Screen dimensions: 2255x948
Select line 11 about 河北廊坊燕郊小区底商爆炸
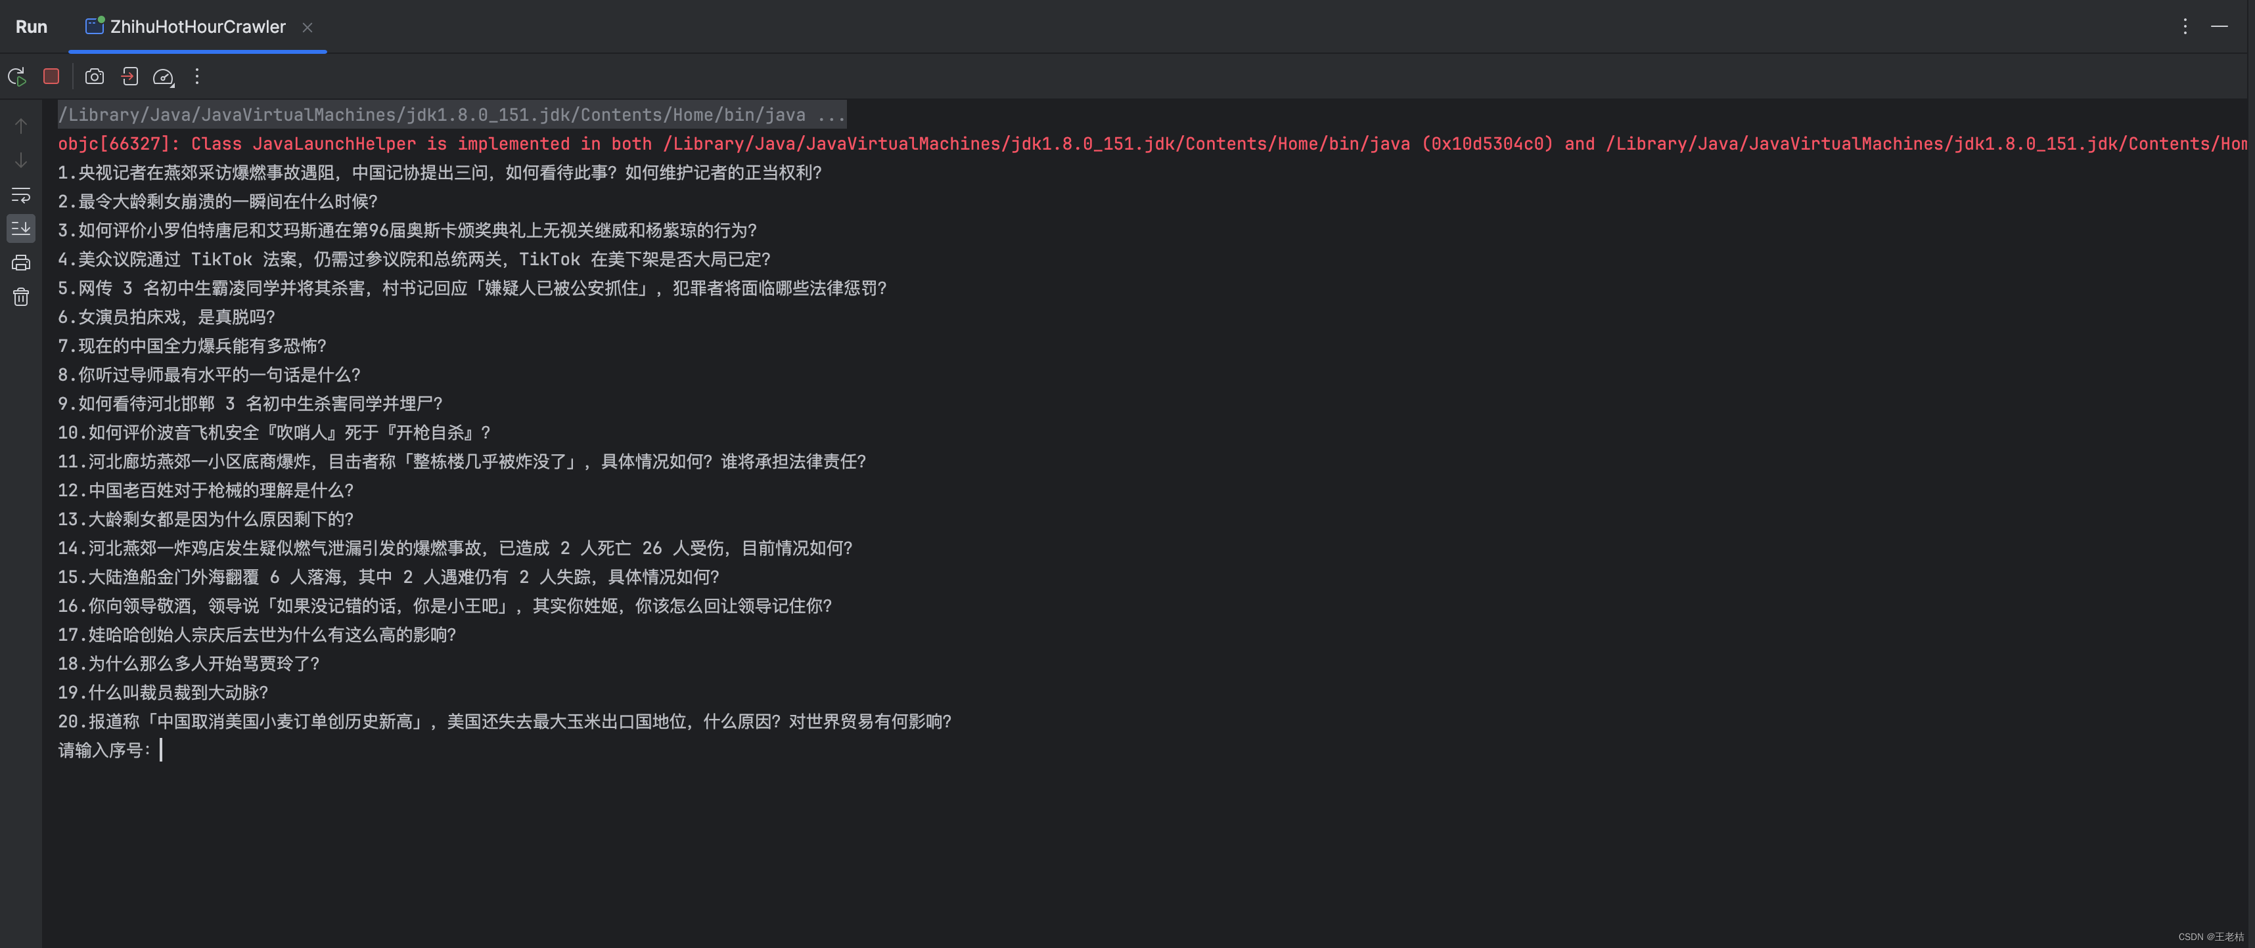pyautogui.click(x=462, y=461)
